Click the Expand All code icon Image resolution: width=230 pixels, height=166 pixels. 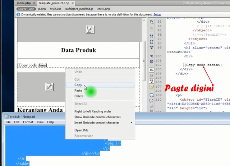[152, 47]
